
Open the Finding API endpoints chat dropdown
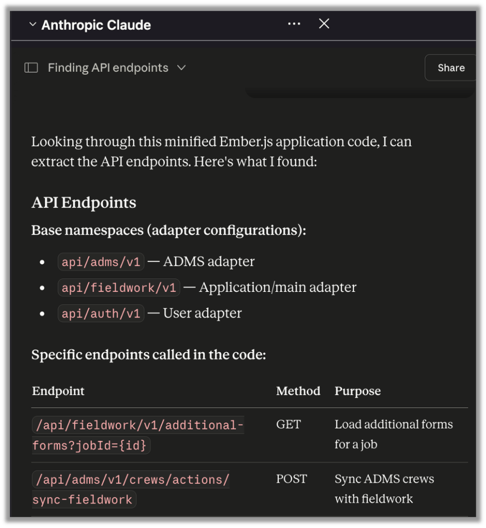[x=181, y=68]
